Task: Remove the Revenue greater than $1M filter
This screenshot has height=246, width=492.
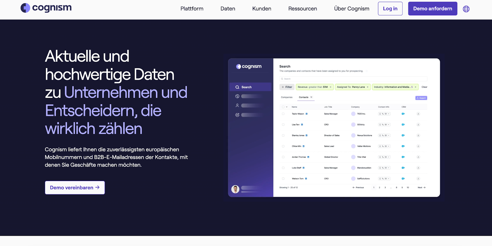Action: coord(331,87)
